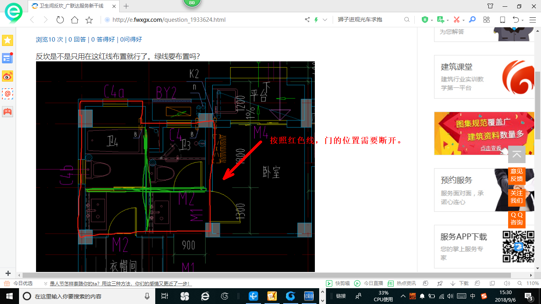Click the horizontal page scrollbar
The image size is (541, 304).
pos(267,275)
